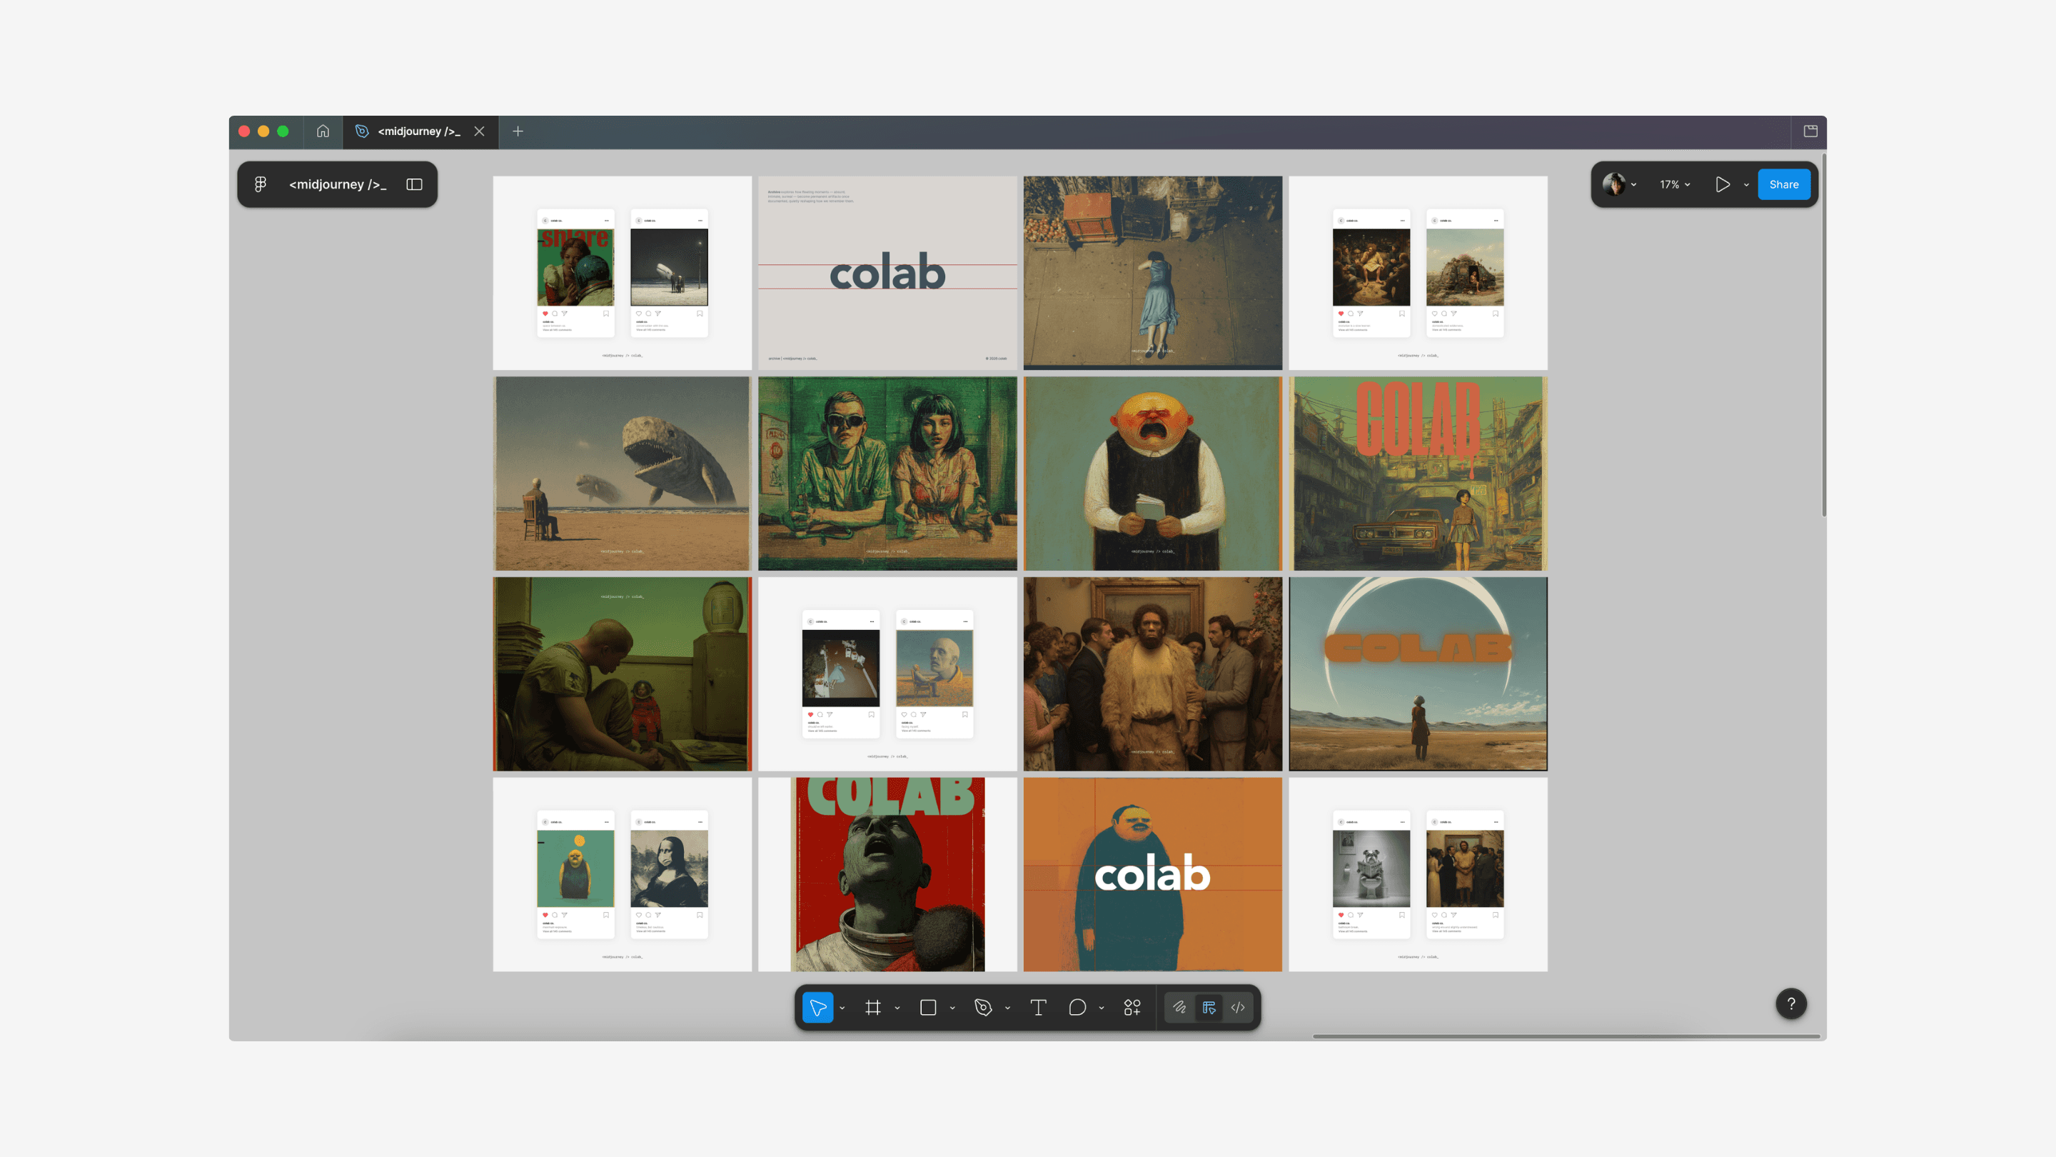The height and width of the screenshot is (1157, 2056).
Task: Select the Comment tool
Action: 1077,1008
